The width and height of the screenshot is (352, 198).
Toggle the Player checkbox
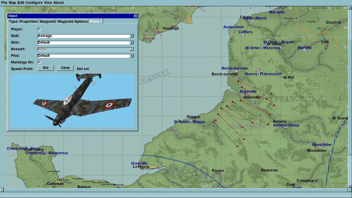tap(39, 29)
